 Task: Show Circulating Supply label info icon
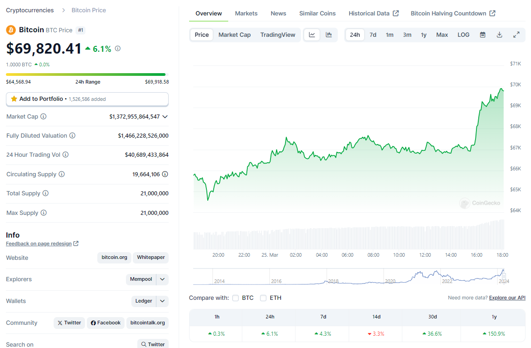62,174
